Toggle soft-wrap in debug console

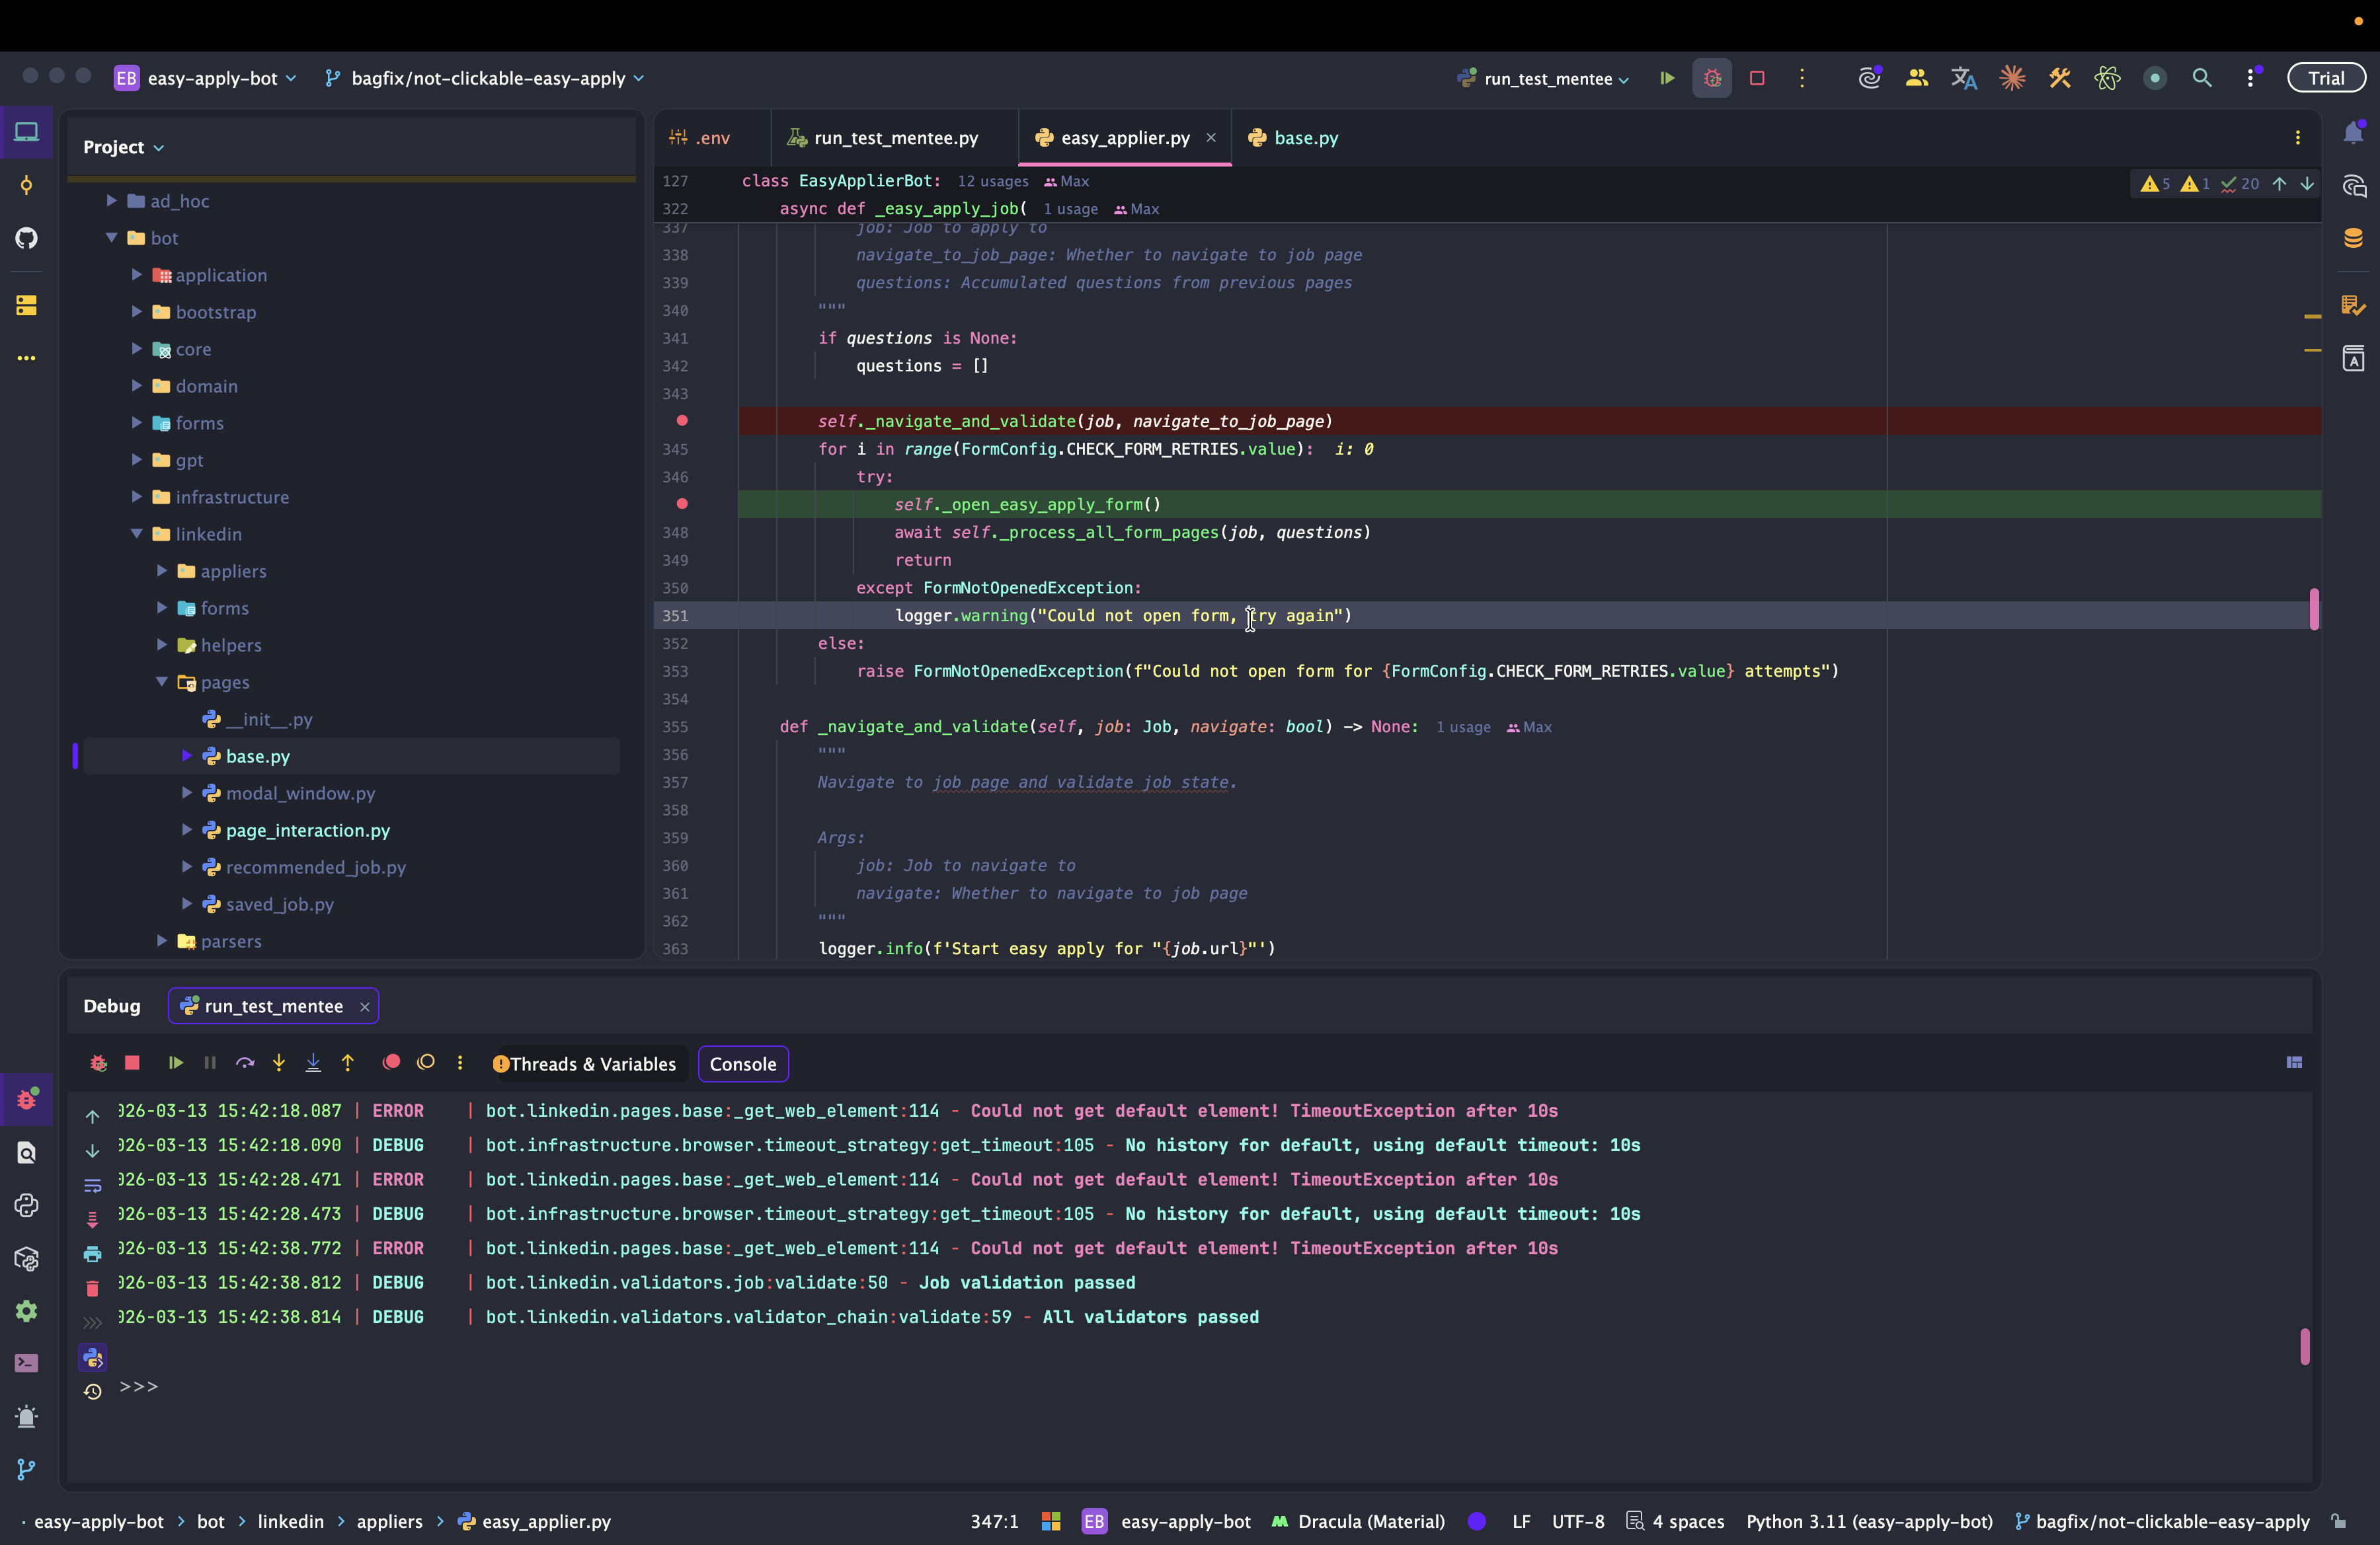point(92,1186)
